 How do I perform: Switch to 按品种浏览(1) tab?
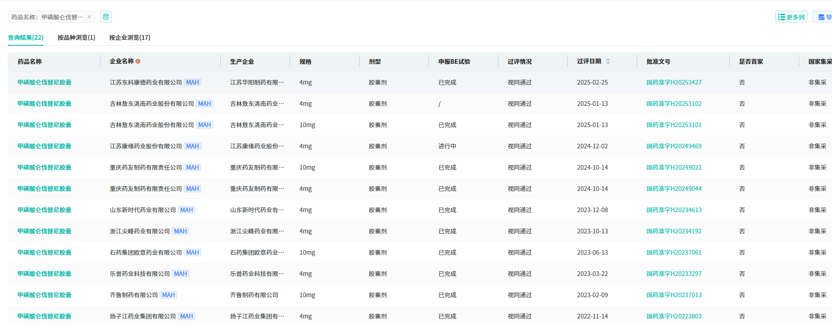[x=76, y=37]
